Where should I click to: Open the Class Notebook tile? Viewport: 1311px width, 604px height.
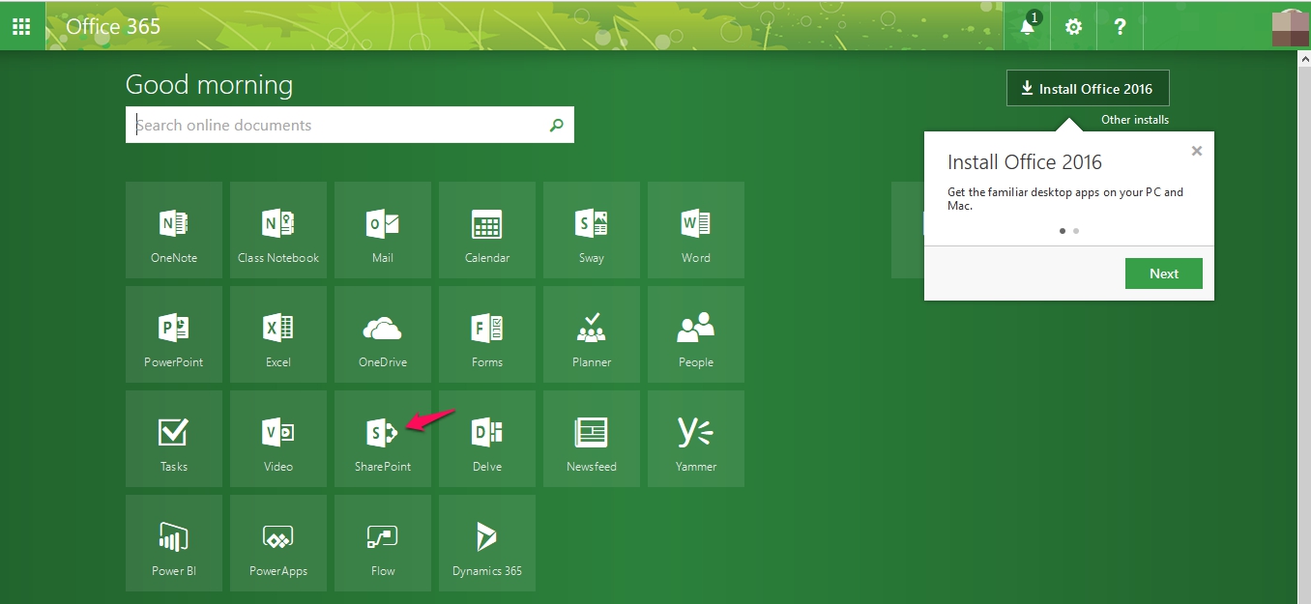278,230
